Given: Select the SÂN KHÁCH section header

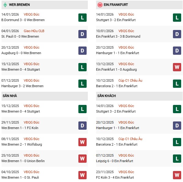Looking at the screenshot, I should [106, 96].
